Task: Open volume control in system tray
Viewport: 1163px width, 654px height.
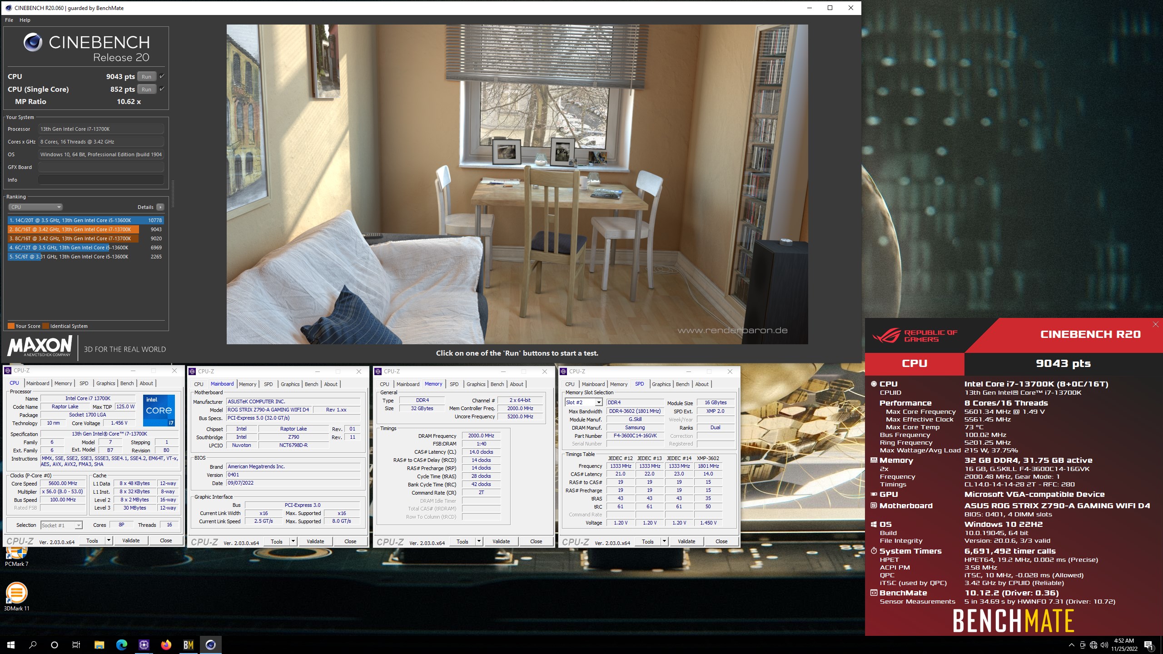Action: click(1104, 645)
